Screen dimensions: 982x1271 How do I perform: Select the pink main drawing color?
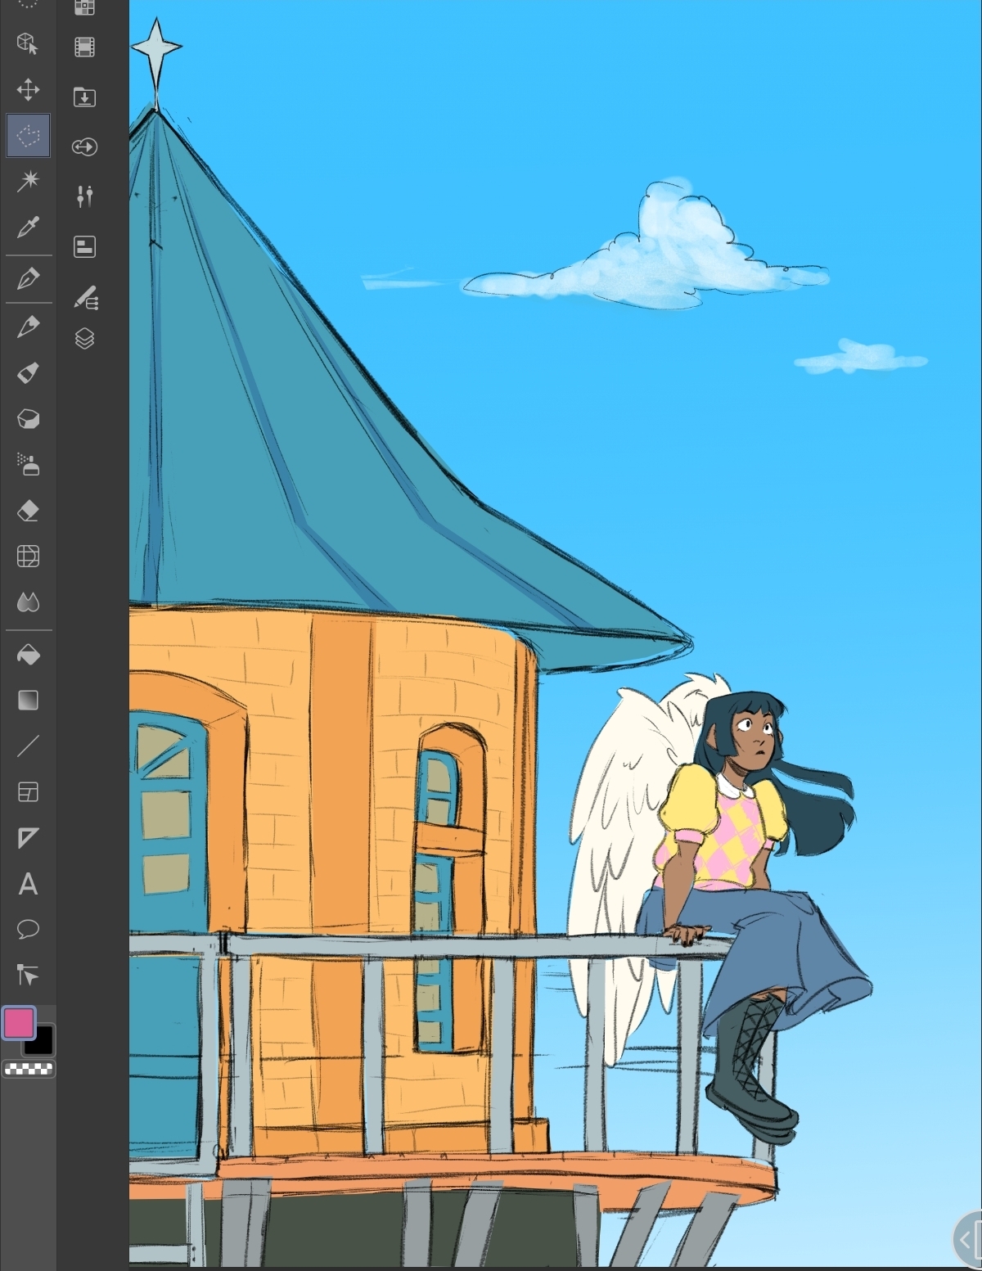(x=18, y=1023)
